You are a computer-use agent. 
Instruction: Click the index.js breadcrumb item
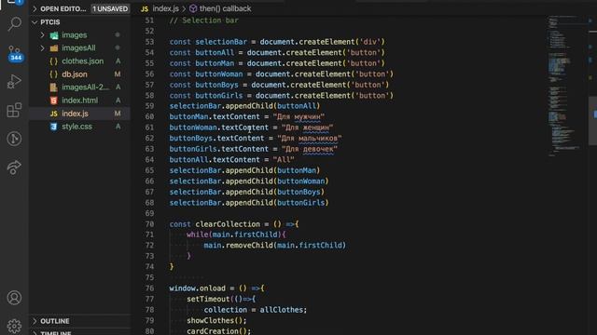pyautogui.click(x=166, y=8)
